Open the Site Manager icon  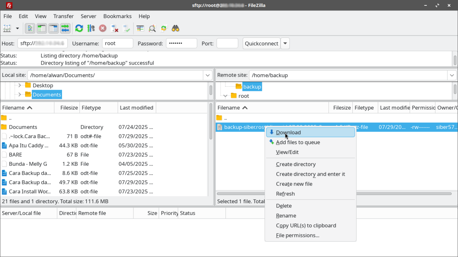pos(7,28)
